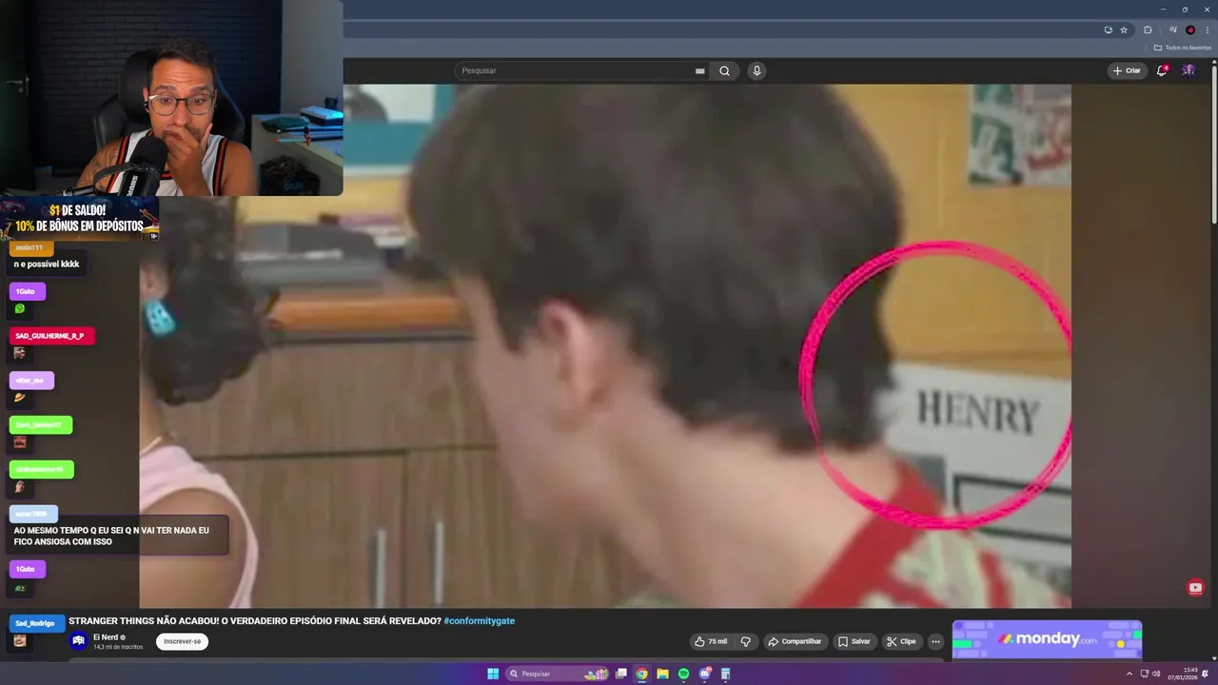Open the on-screen keyboard icon in search box

(x=700, y=70)
